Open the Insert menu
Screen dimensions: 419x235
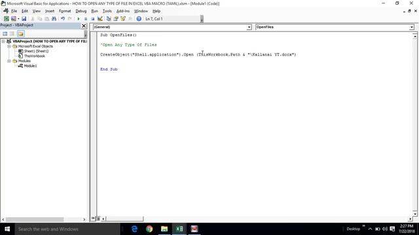pyautogui.click(x=50, y=11)
